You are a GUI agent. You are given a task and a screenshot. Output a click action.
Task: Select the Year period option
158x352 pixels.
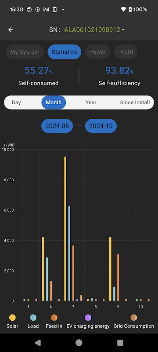pos(91,103)
